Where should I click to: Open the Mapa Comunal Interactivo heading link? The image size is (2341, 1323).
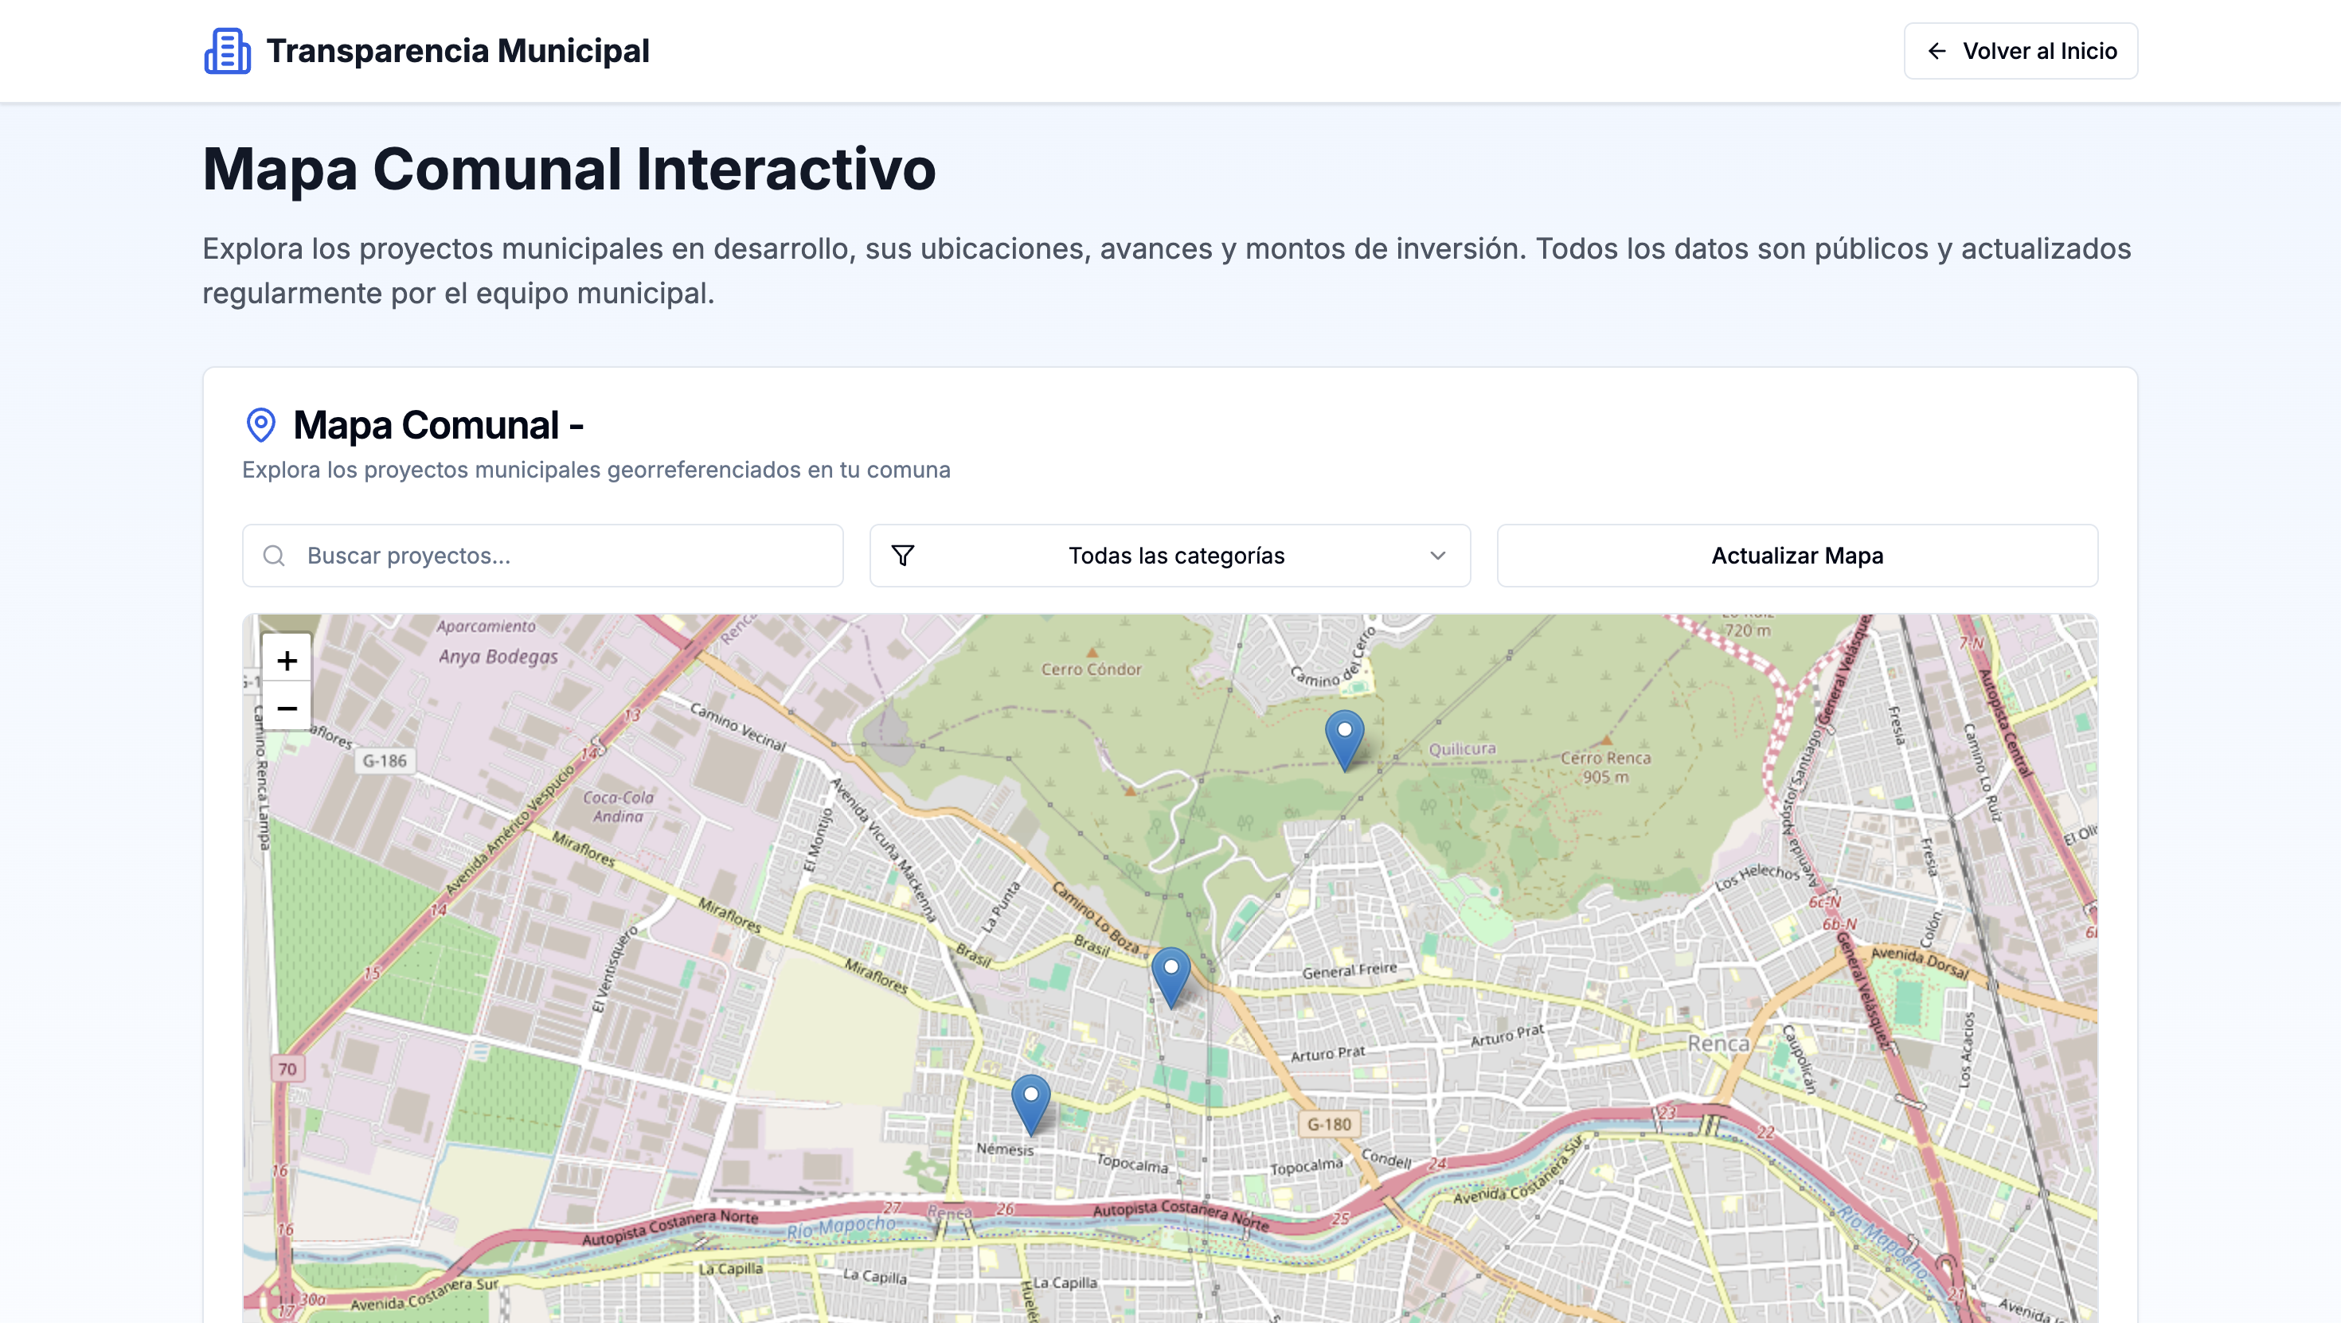(569, 169)
